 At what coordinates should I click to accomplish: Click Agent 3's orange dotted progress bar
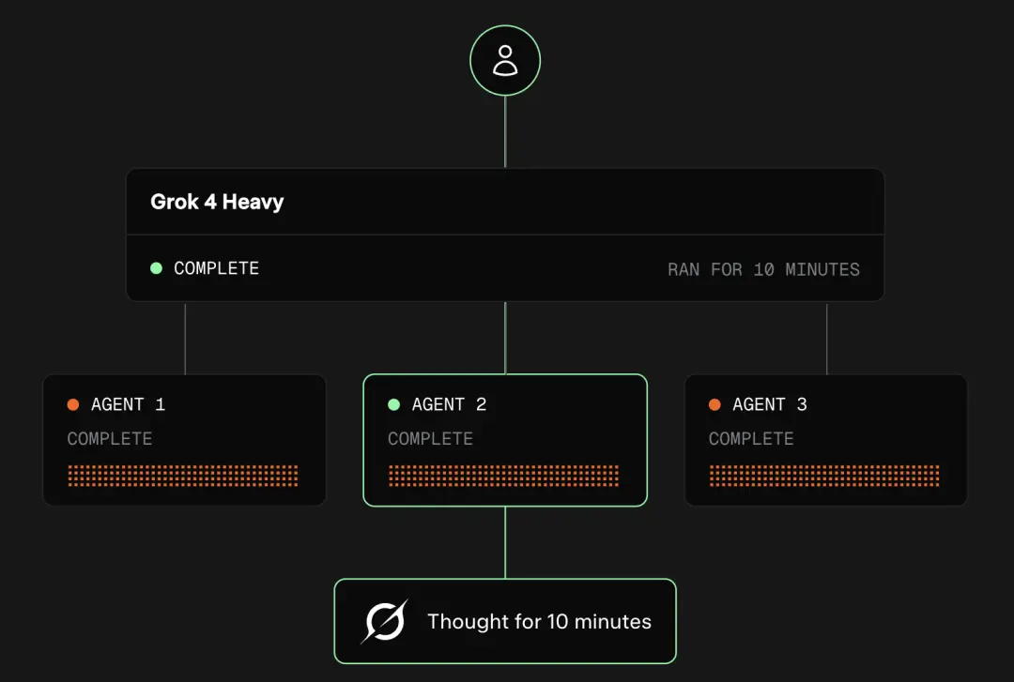click(824, 476)
